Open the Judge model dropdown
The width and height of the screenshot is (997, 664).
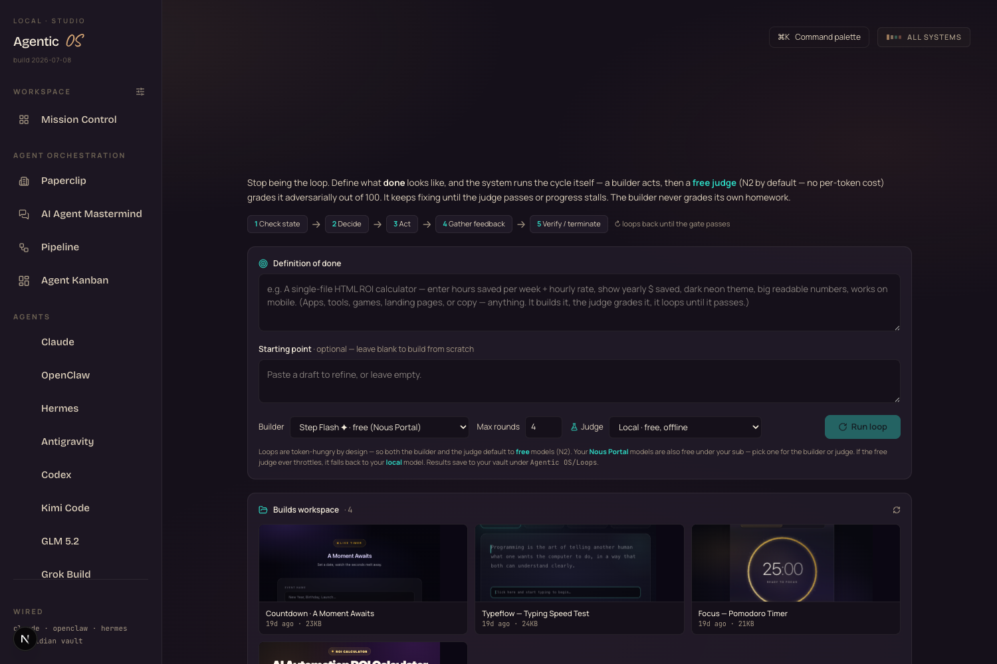[685, 427]
